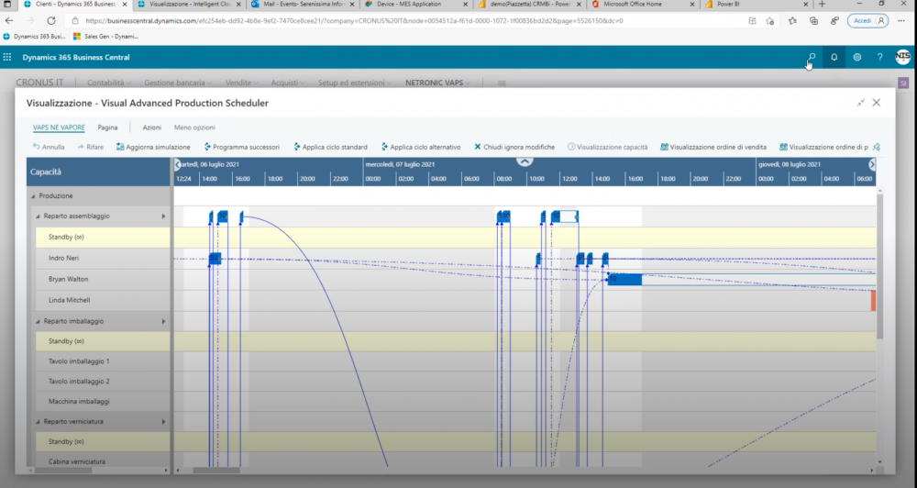
Task: Collapse the Produzione tree group
Action: click(33, 196)
